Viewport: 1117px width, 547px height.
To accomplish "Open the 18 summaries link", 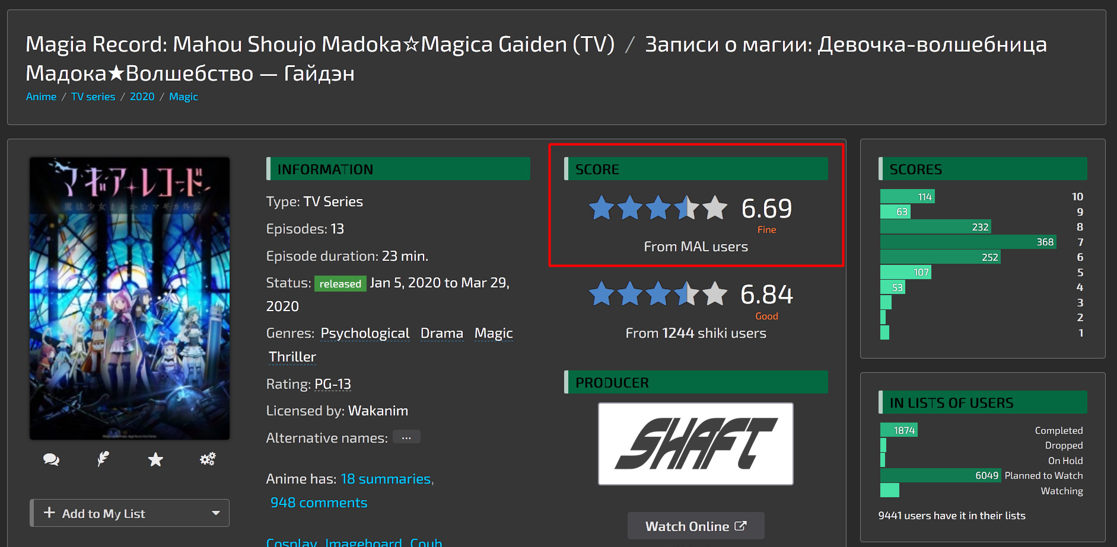I will tap(386, 479).
